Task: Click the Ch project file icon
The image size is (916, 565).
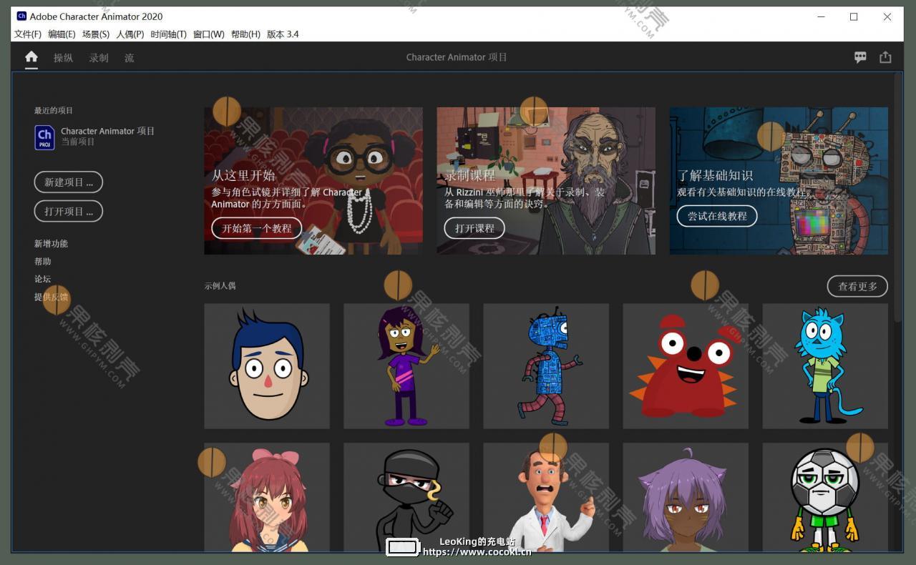Action: [x=44, y=137]
